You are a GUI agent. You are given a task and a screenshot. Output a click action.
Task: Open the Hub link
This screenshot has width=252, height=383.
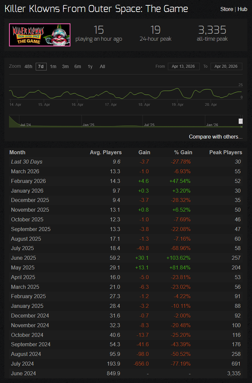pyautogui.click(x=242, y=9)
